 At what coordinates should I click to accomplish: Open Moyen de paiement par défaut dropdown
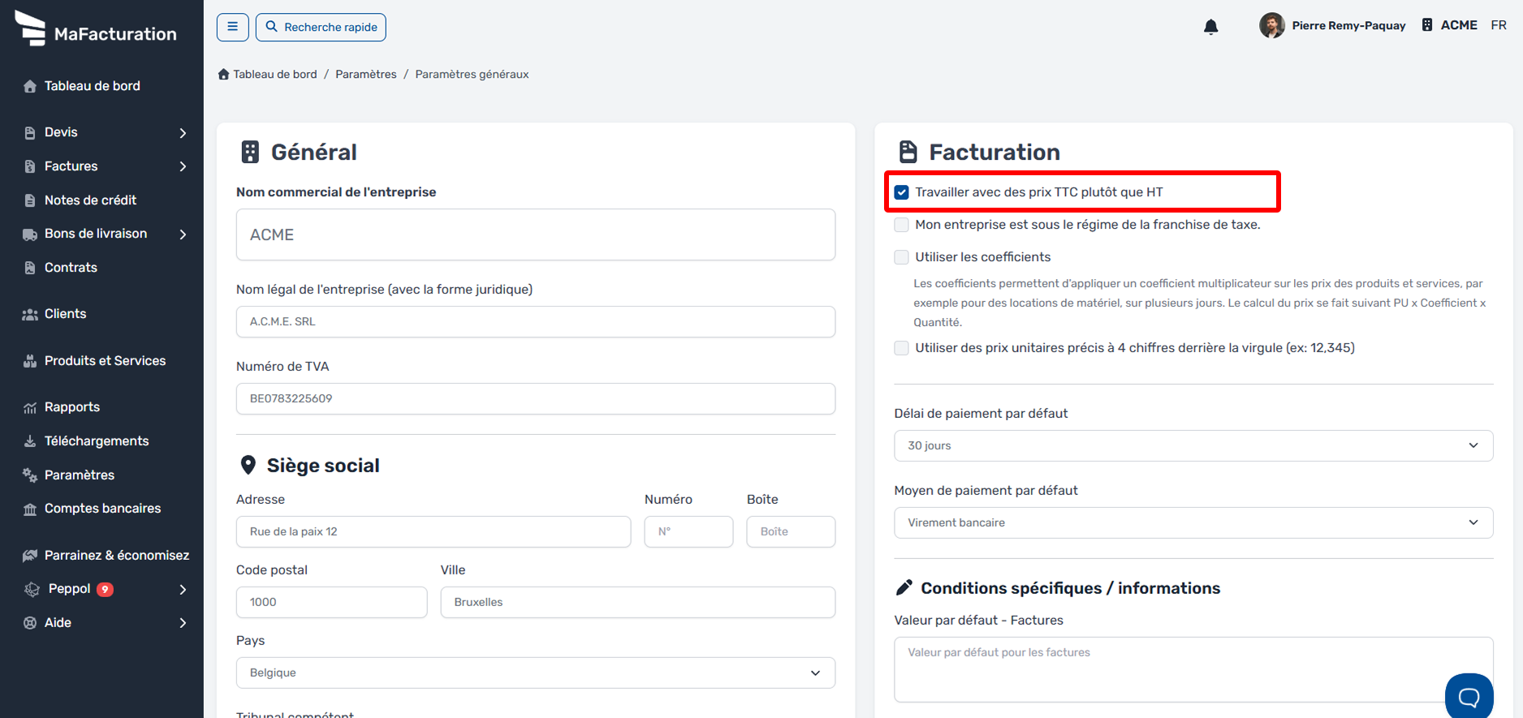click(x=1193, y=522)
